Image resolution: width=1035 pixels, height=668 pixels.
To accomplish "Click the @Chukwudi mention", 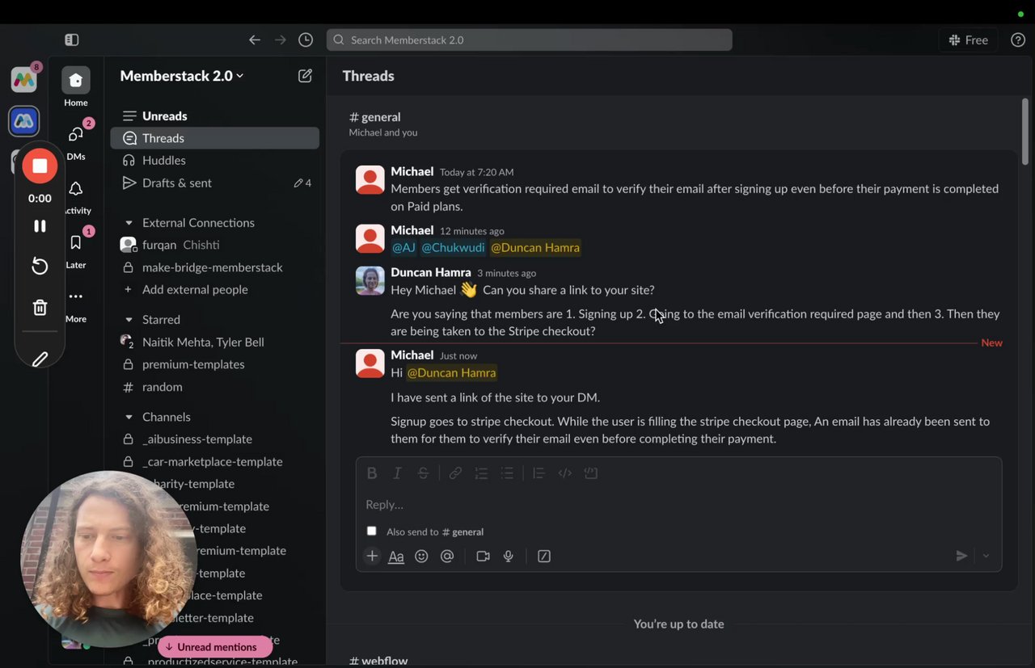I will (x=454, y=247).
